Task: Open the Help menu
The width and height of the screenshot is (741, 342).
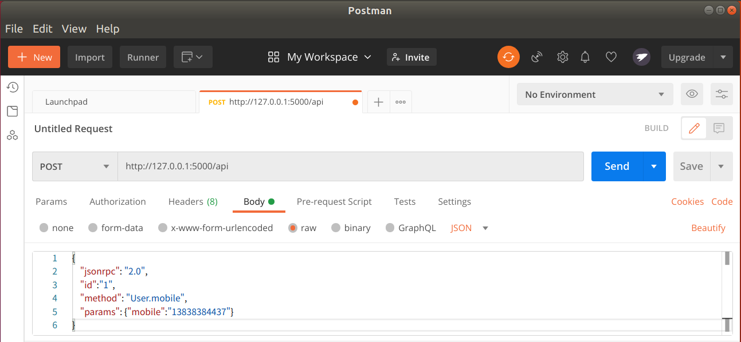Action: coord(108,29)
